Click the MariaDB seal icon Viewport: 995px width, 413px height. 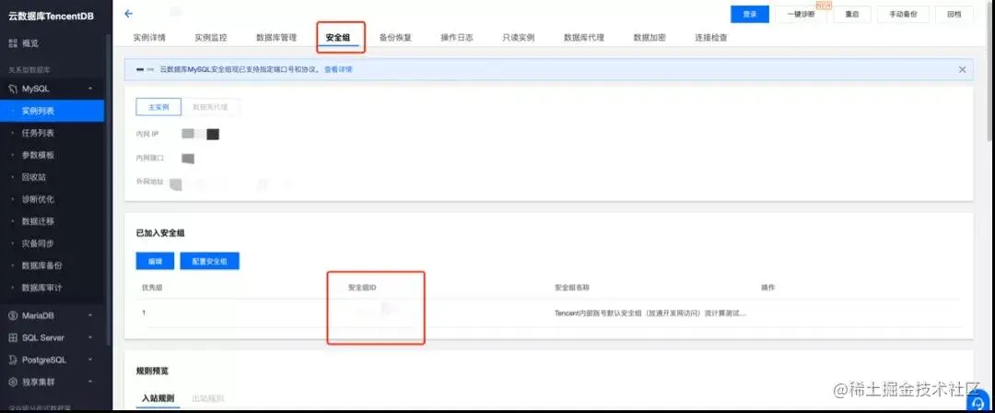point(13,315)
